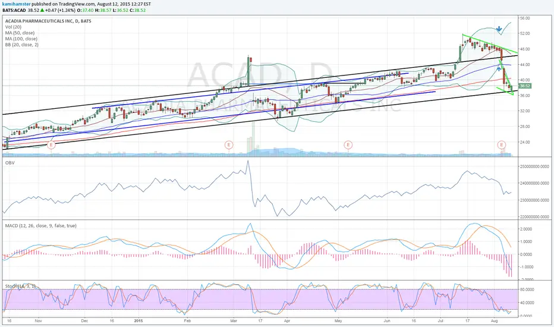This screenshot has width=554, height=327.
Task: Click the 2.0000 MACD axis label
Action: tap(526, 229)
